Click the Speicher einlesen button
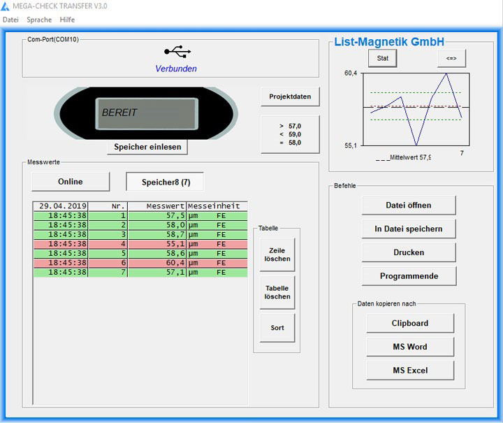This screenshot has width=503, height=423. tap(147, 147)
